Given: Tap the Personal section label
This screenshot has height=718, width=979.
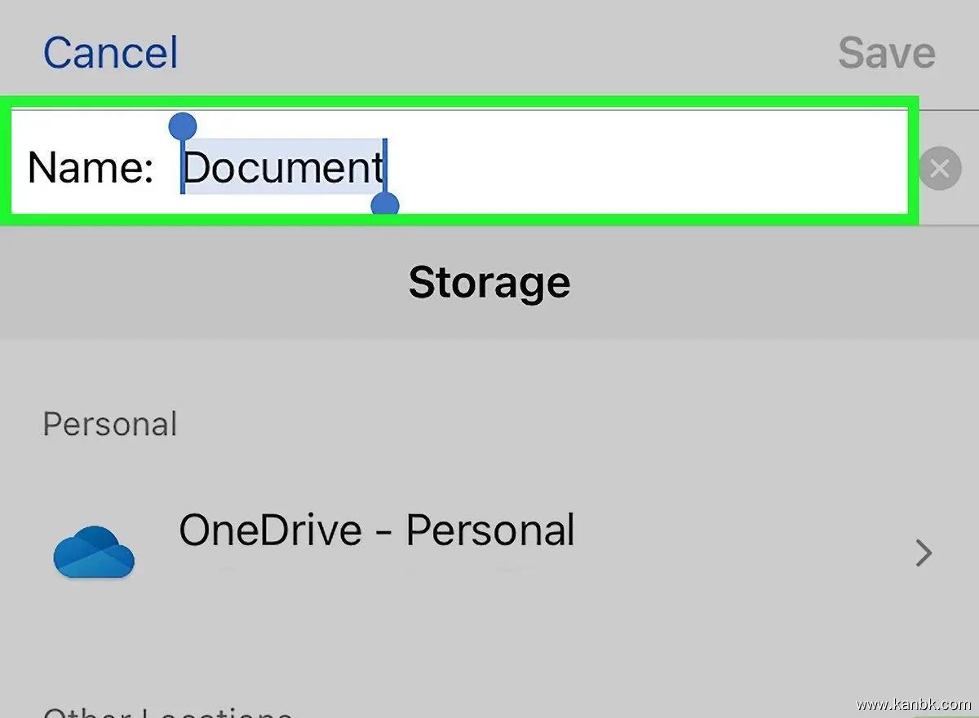Looking at the screenshot, I should click(x=109, y=425).
